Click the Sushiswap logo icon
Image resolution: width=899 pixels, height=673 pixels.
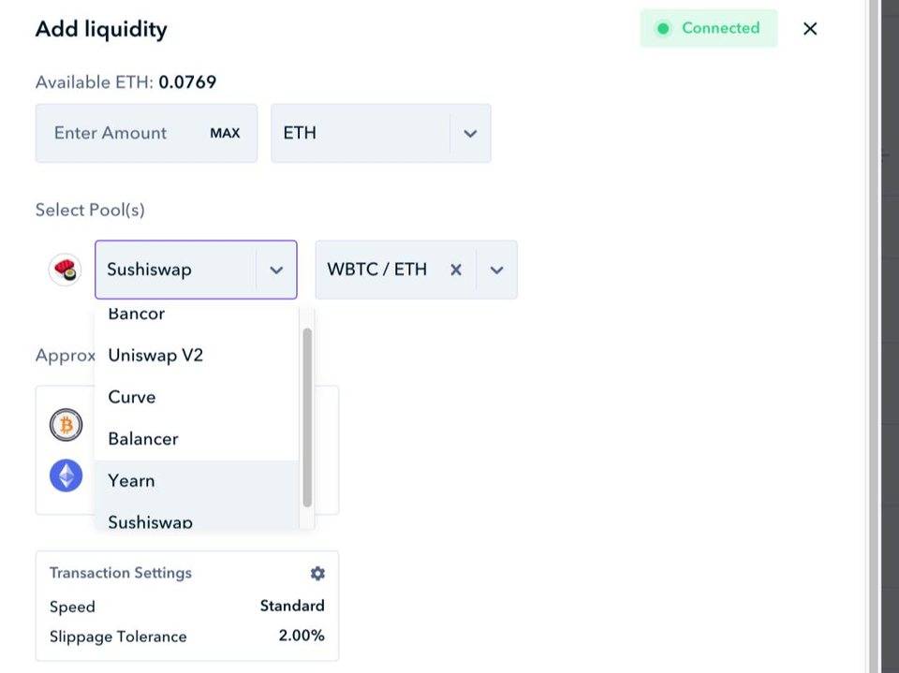coord(65,270)
